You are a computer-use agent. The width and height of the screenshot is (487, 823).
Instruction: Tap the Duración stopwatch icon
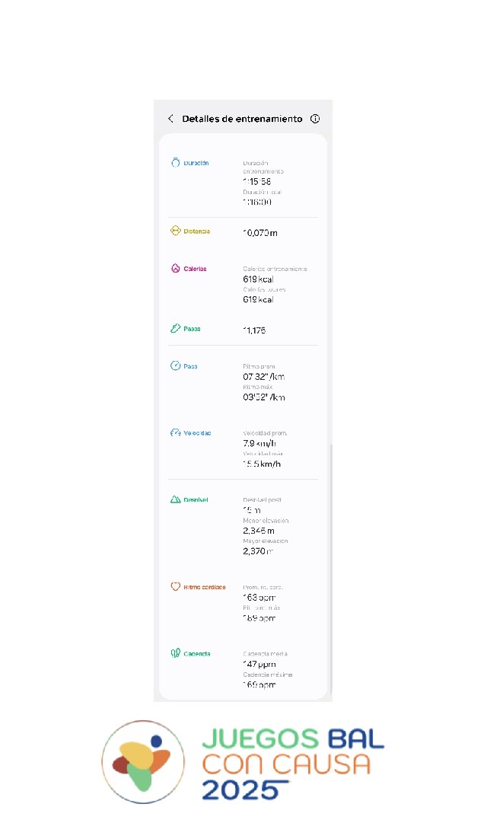pyautogui.click(x=175, y=162)
